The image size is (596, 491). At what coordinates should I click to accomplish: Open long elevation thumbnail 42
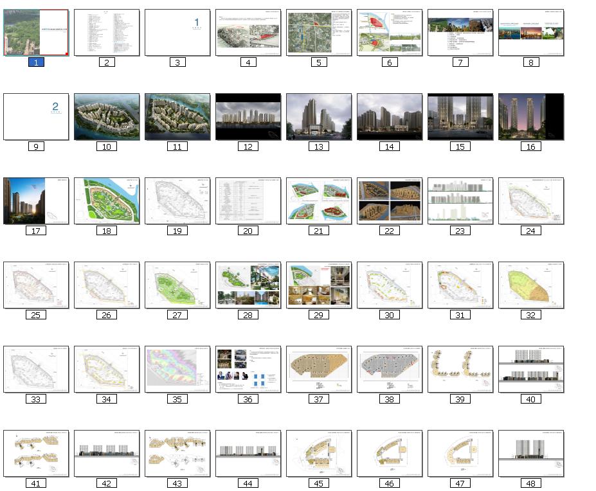[x=107, y=453]
